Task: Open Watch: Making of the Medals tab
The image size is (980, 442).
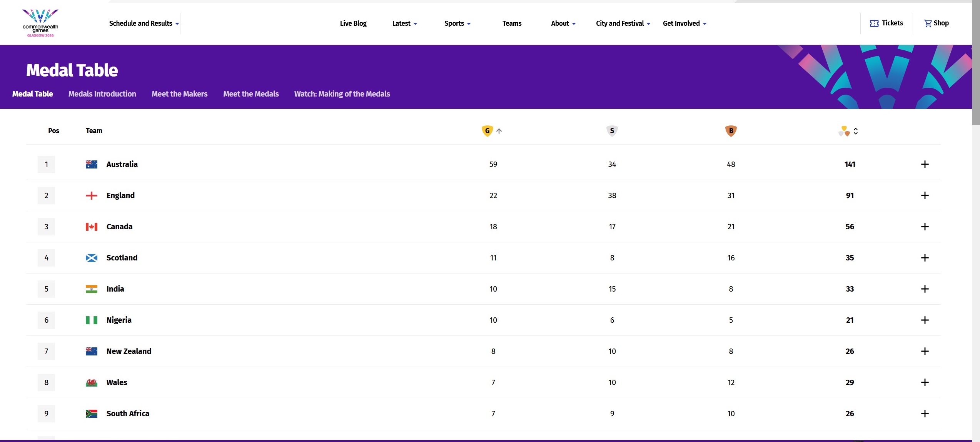Action: point(342,94)
